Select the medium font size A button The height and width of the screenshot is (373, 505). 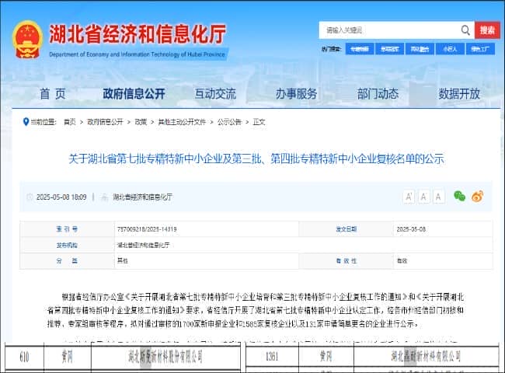pyautogui.click(x=424, y=197)
